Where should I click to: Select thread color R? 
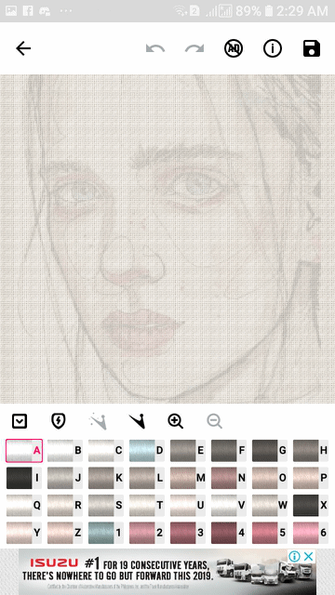[65, 505]
